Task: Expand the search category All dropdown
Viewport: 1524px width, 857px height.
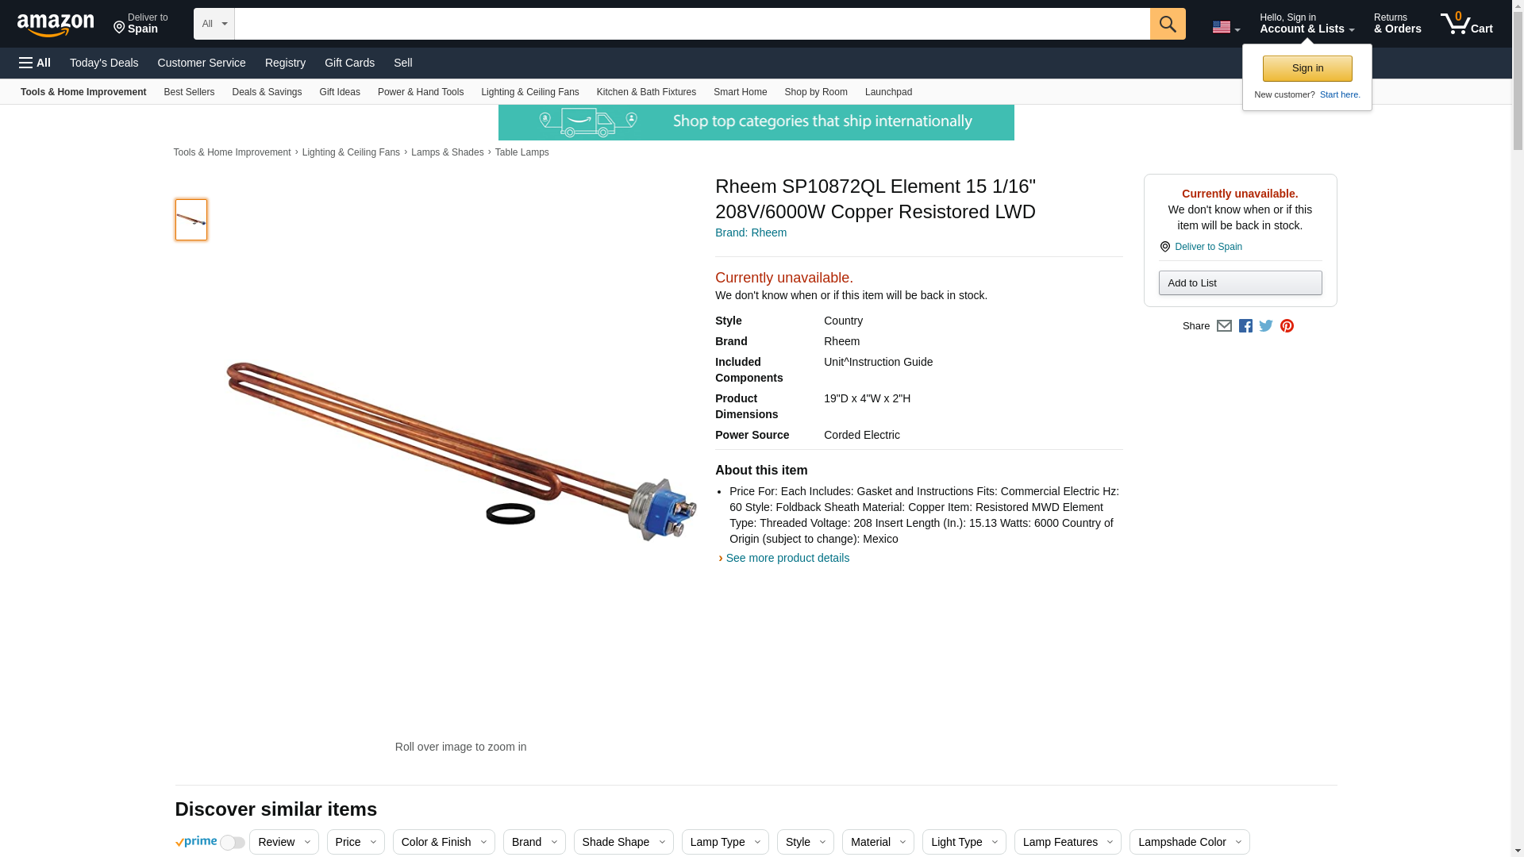Action: click(x=214, y=24)
